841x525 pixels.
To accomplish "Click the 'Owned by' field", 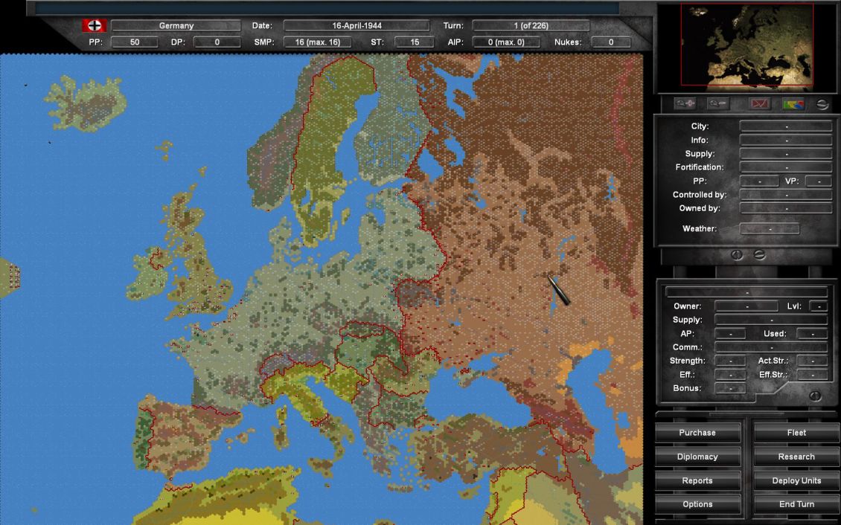I will pyautogui.click(x=786, y=208).
